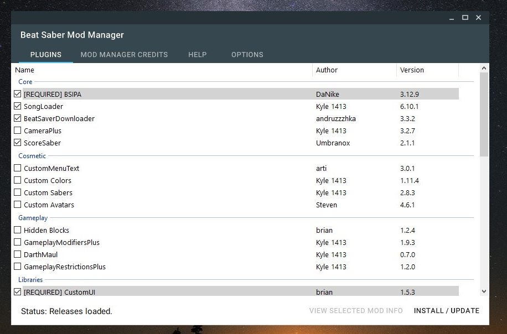Select the GameplayModifiersPlus row name
The height and width of the screenshot is (334, 507).
[61, 242]
